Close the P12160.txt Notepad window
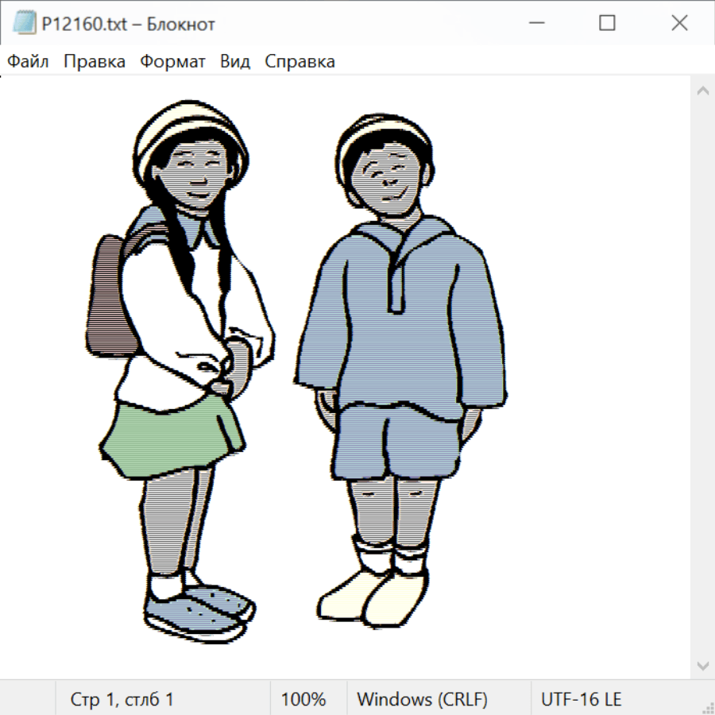The image size is (715, 715). (679, 24)
